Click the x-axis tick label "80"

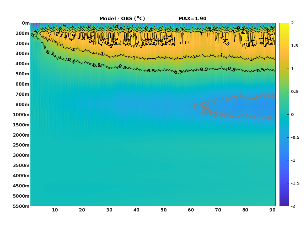pyautogui.click(x=245, y=210)
